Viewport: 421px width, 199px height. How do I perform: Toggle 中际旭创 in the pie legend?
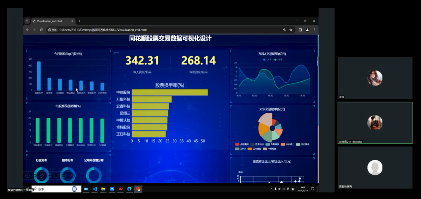pyautogui.click(x=270, y=148)
